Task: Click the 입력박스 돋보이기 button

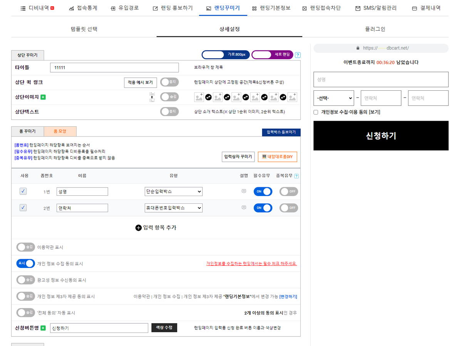Action: tap(281, 132)
